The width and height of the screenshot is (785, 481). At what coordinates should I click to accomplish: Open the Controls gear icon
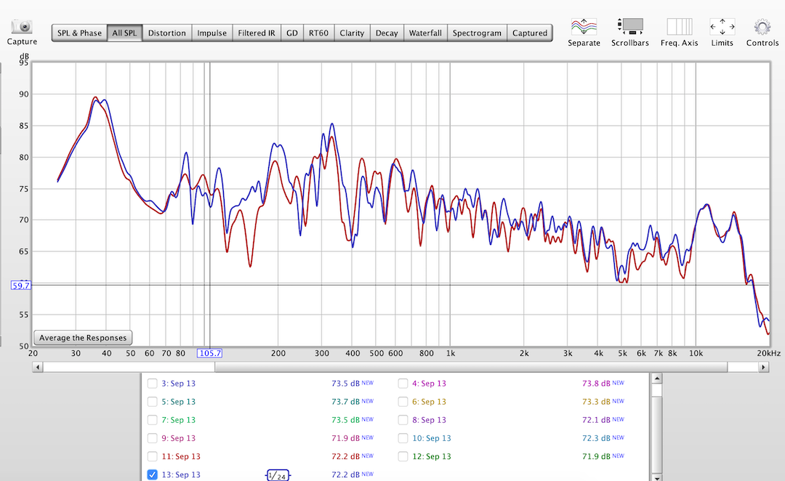click(x=762, y=27)
